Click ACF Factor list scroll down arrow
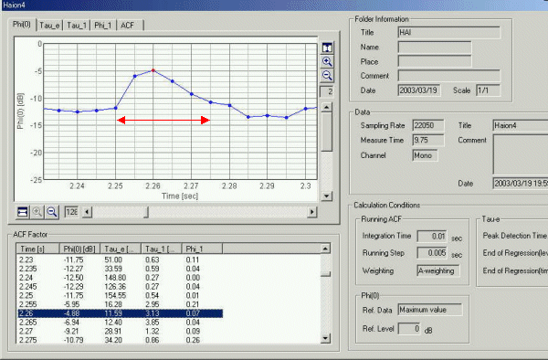 tap(325, 338)
